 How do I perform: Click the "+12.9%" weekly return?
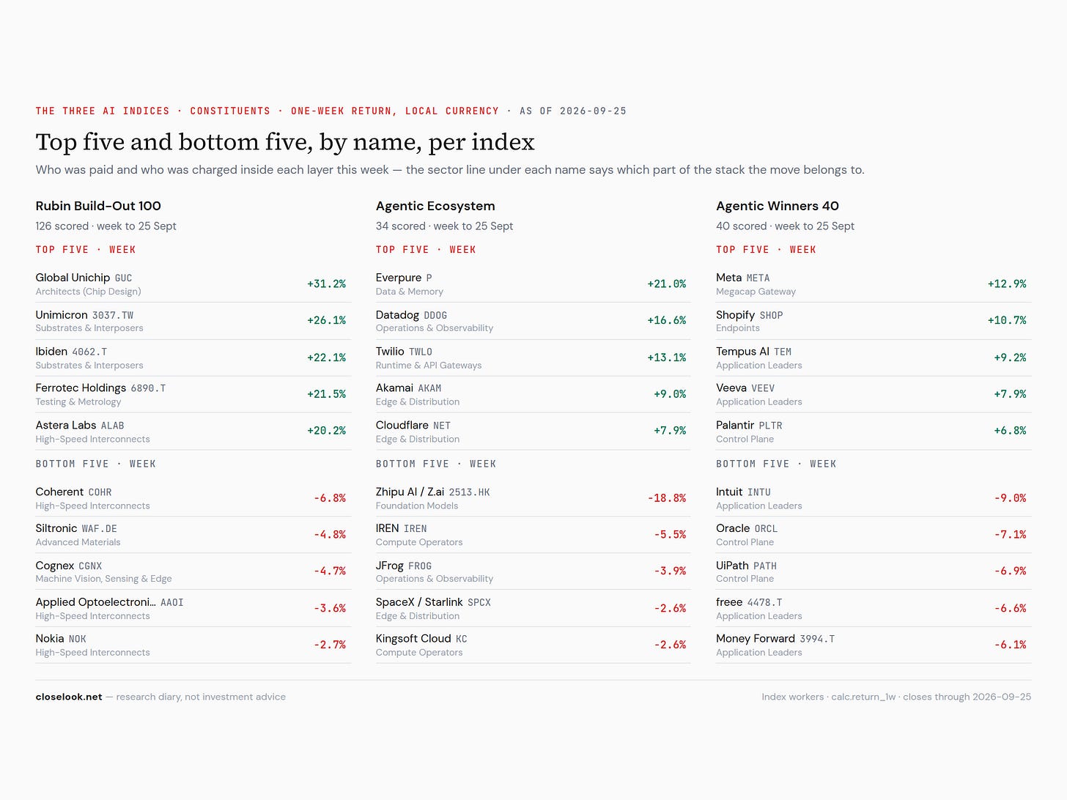(1007, 284)
